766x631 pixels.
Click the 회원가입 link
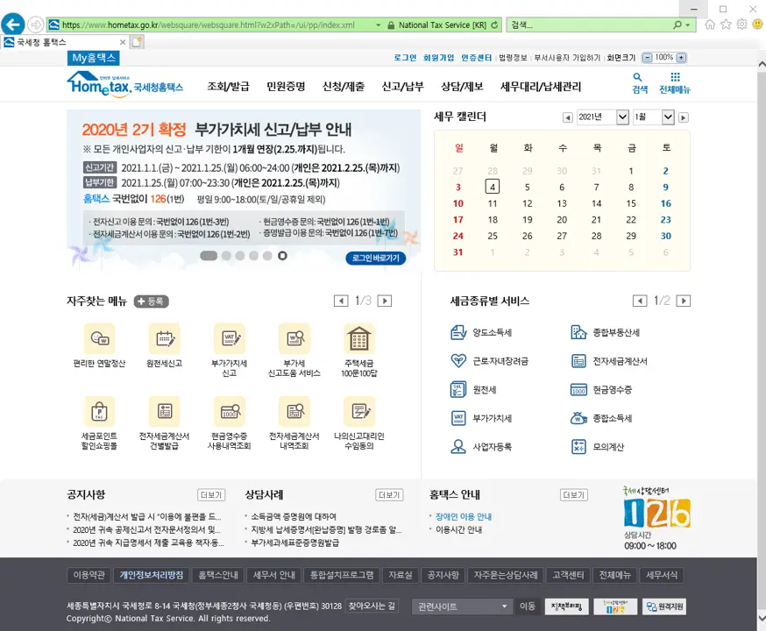coord(439,58)
